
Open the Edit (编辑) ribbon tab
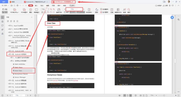point(48,6)
